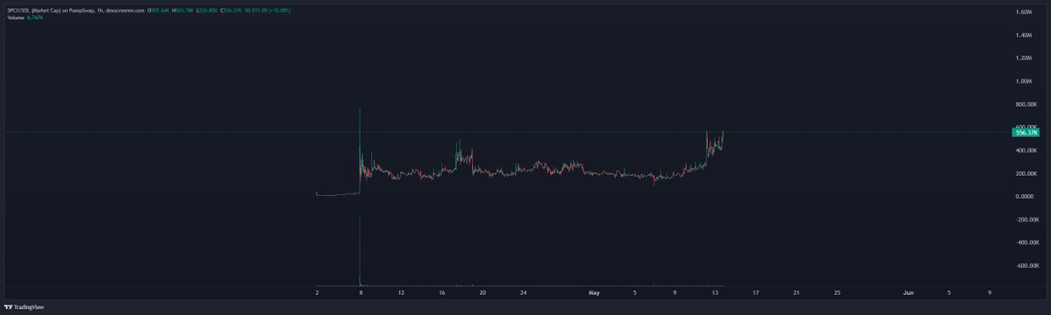Click the -400.00K price axis label

(x=1026, y=242)
